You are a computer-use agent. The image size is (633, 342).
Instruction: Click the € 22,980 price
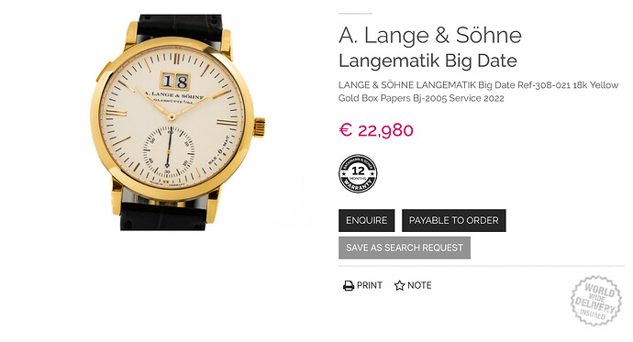tap(376, 130)
